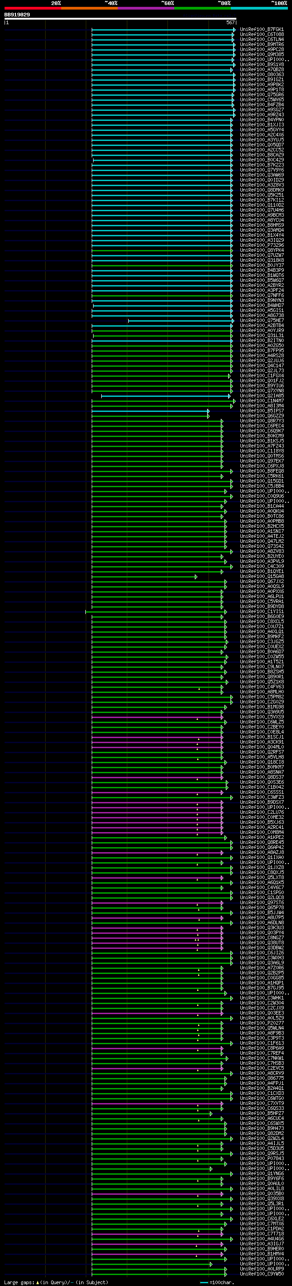292x1286 pixels.
Task: Choose hit UniRef100_Q75GR6
Action: click(261, 95)
